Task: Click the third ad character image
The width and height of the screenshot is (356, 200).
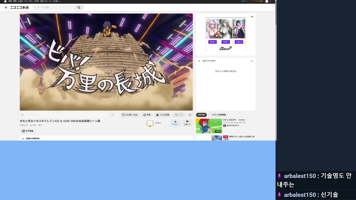Action: pos(239,29)
